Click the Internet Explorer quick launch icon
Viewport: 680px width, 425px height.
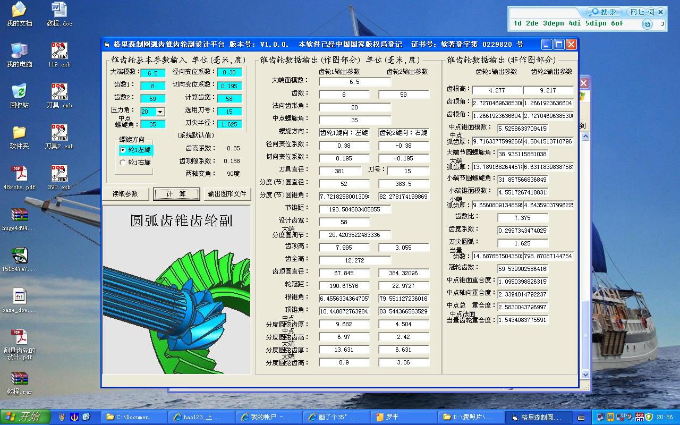(x=86, y=416)
